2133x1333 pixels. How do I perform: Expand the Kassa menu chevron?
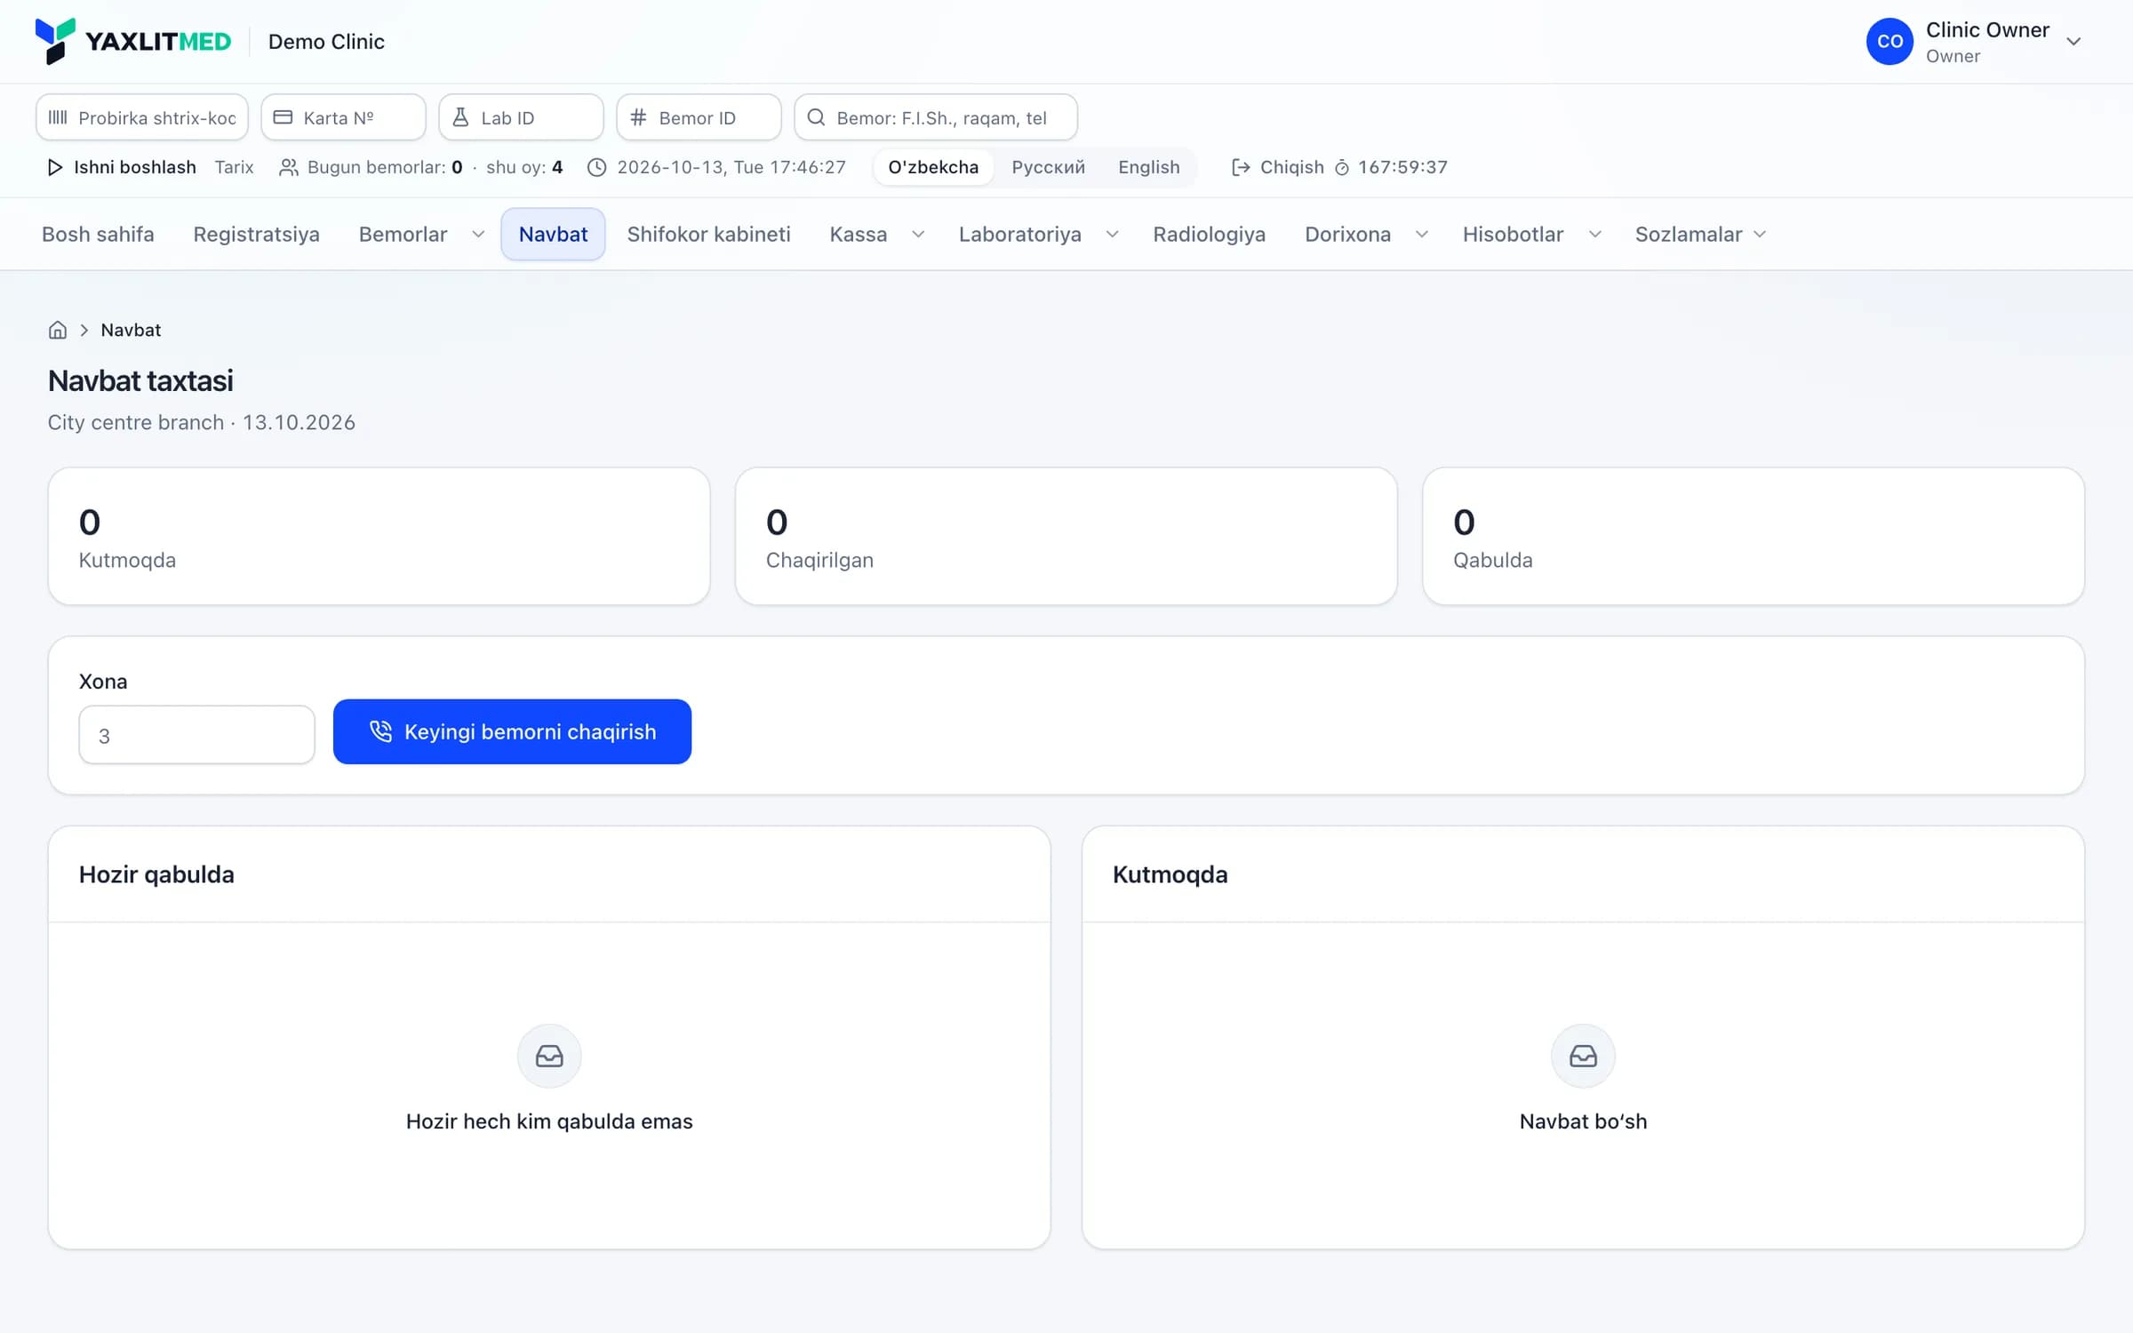click(918, 235)
